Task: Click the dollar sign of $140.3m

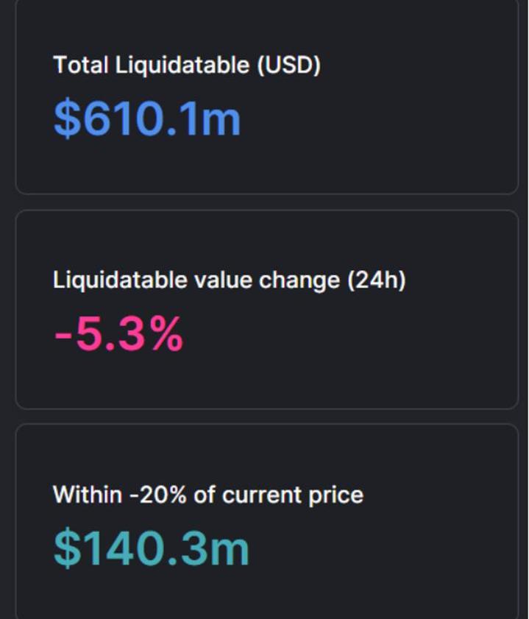Action: pyautogui.click(x=67, y=548)
